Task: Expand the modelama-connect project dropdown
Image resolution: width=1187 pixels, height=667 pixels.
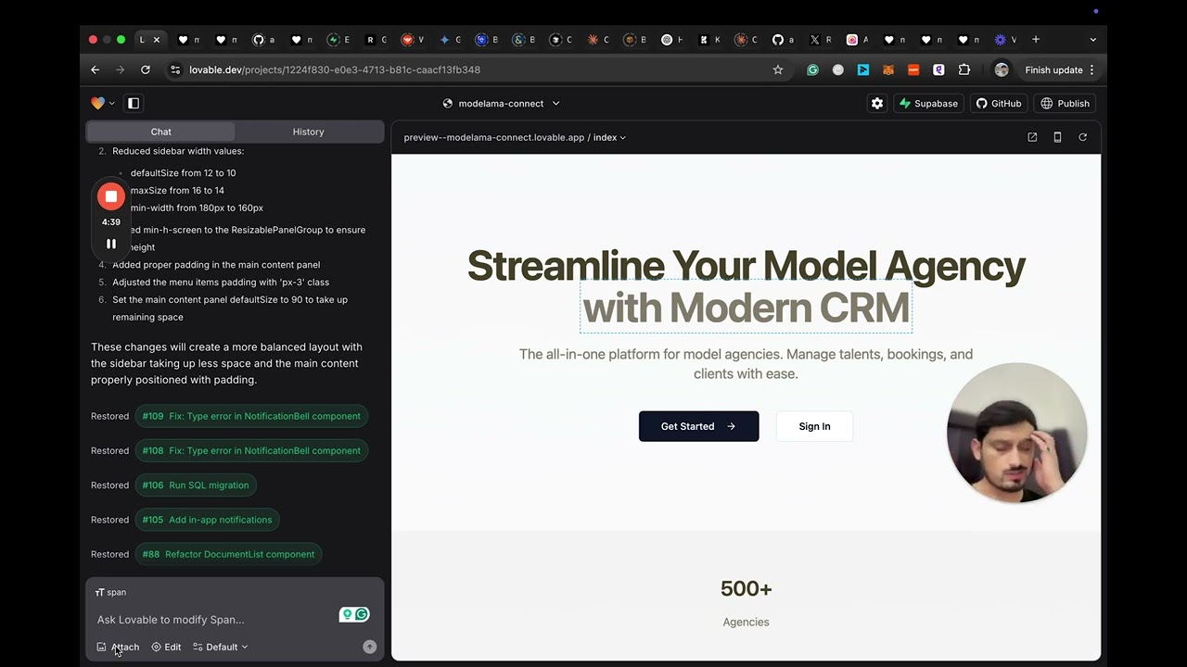Action: point(502,104)
